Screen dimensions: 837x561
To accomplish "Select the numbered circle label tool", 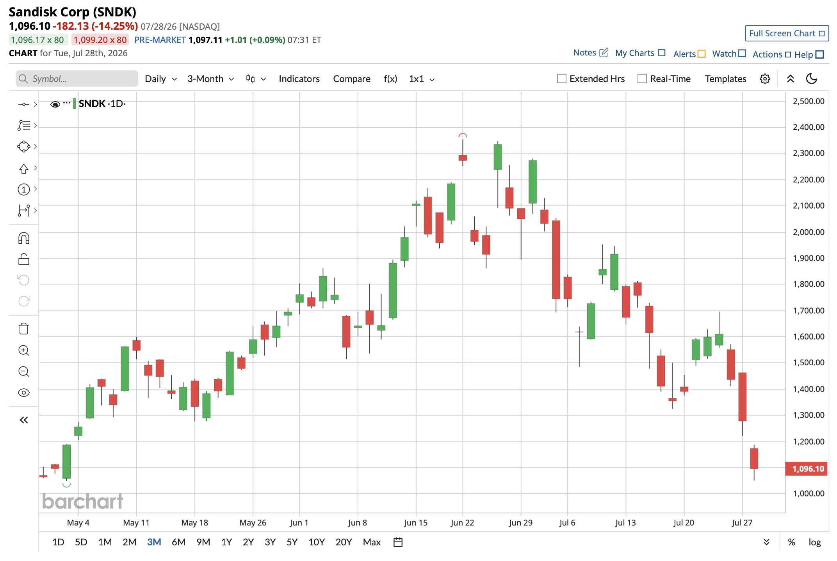I will [23, 189].
